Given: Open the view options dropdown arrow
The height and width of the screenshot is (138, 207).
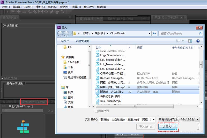Looking at the screenshot, I should (x=183, y=41).
